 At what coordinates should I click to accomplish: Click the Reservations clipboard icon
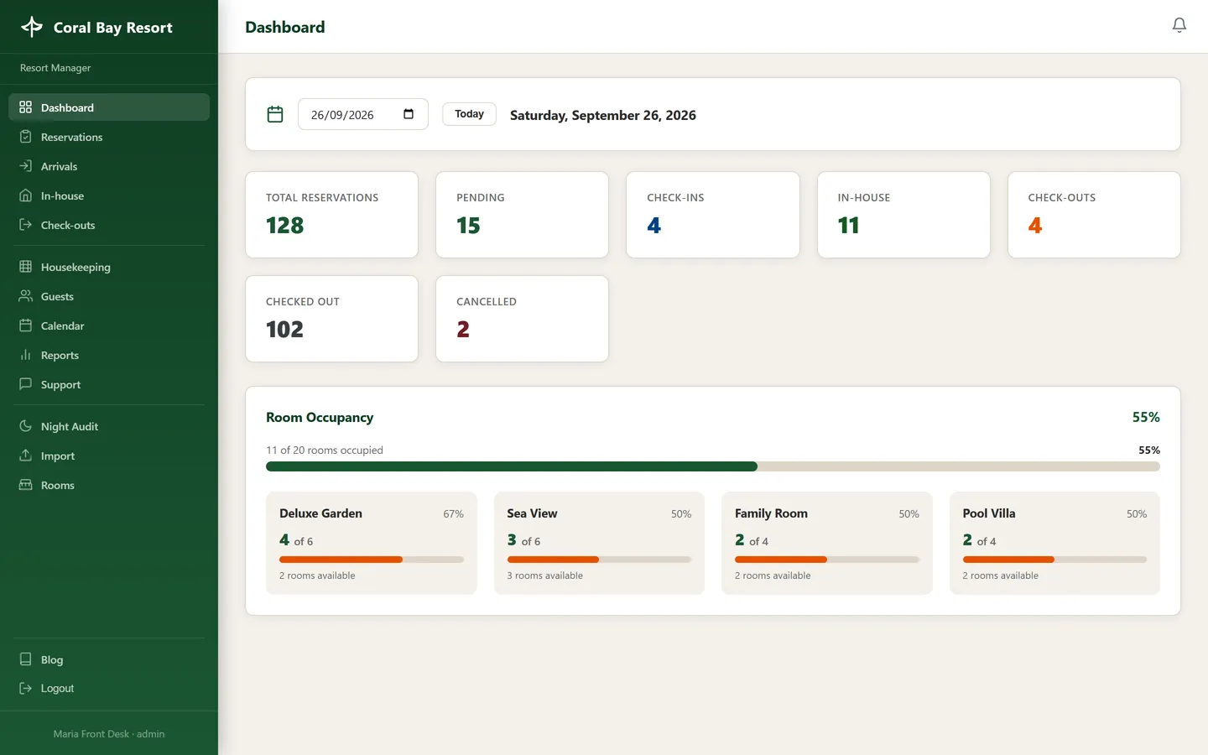(25, 137)
